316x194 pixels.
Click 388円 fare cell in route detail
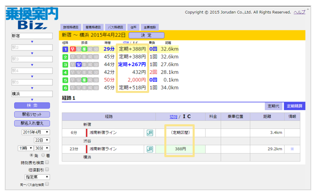180,149
